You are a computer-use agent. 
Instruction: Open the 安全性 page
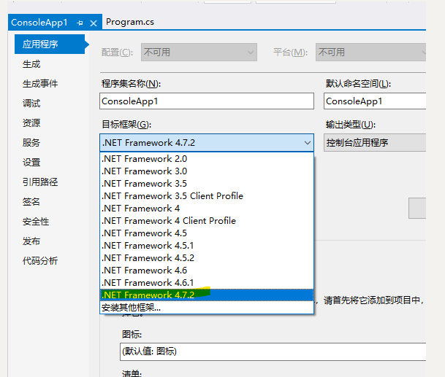point(36,221)
